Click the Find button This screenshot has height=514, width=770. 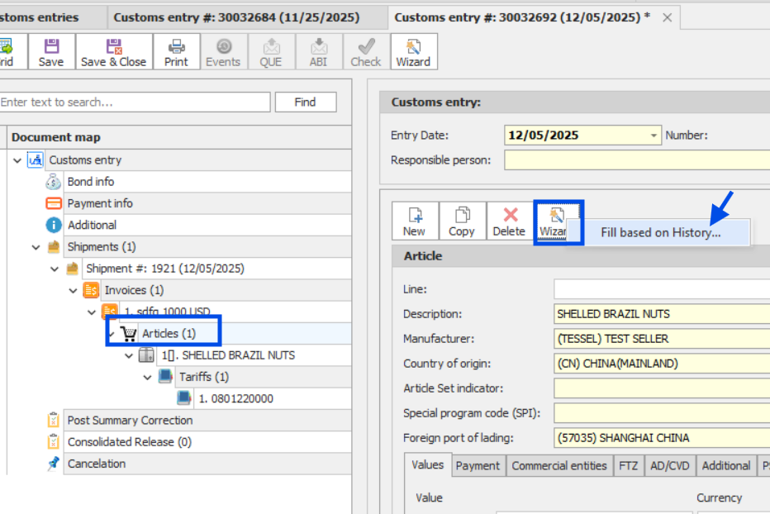(x=305, y=102)
